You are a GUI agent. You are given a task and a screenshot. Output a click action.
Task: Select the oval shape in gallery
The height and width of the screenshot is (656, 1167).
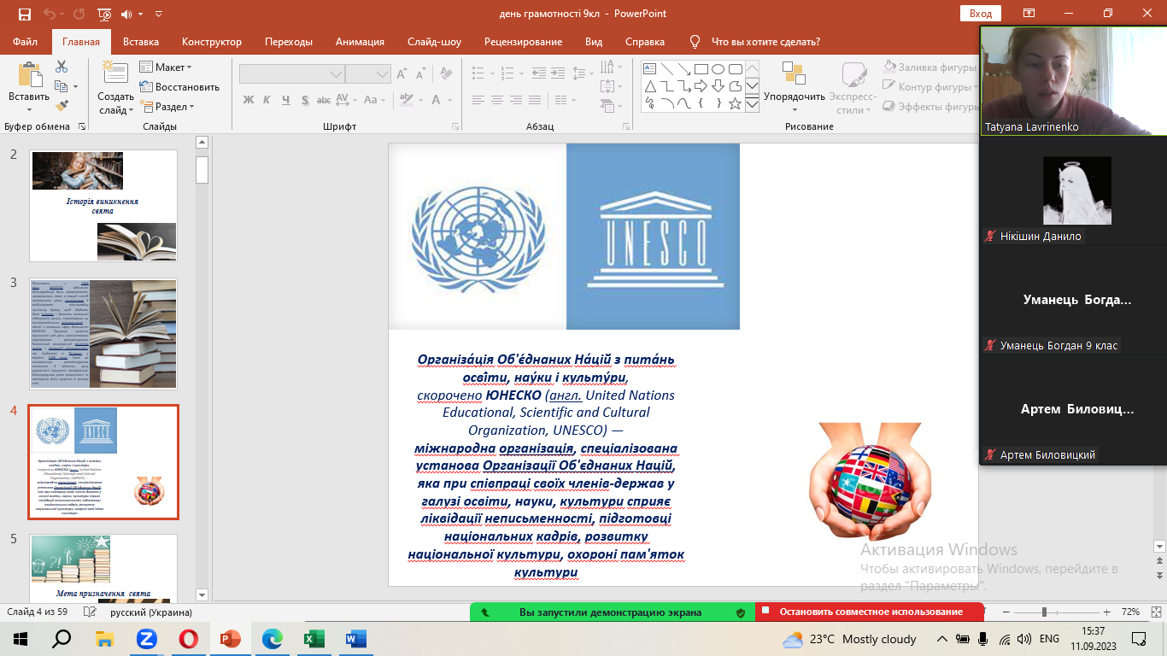pyautogui.click(x=718, y=69)
